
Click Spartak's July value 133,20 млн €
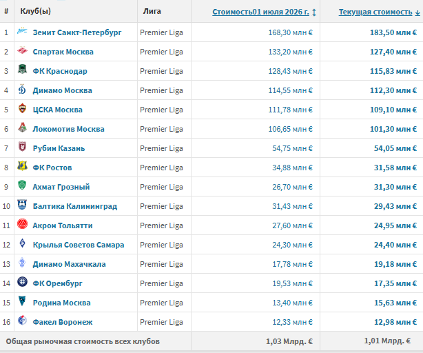[x=290, y=52]
